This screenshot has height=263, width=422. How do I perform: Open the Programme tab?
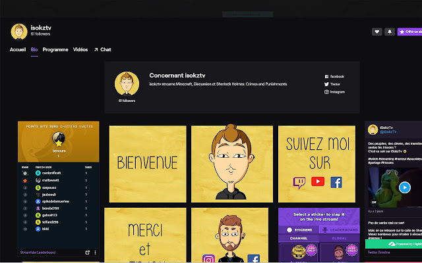click(x=55, y=50)
